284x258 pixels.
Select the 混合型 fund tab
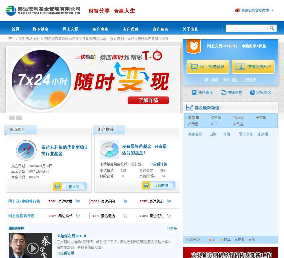[x=216, y=118]
